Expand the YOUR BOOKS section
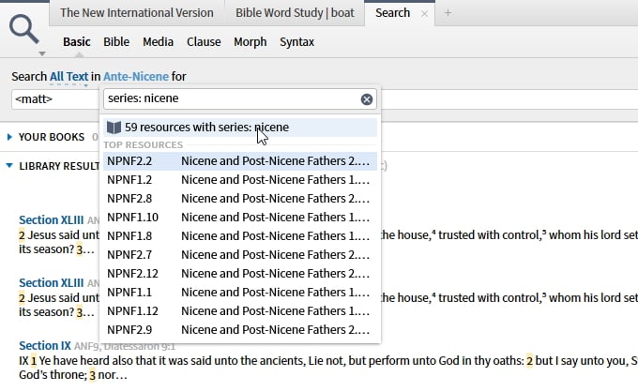The width and height of the screenshot is (638, 392). 9,137
